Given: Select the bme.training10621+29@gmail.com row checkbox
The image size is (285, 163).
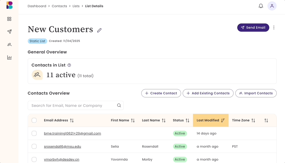Looking at the screenshot, I should click(34, 133).
